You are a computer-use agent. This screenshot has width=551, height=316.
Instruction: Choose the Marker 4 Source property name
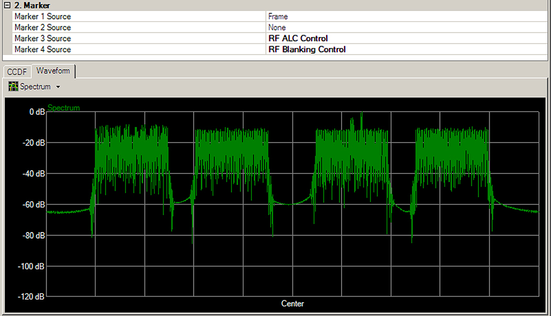pos(43,49)
